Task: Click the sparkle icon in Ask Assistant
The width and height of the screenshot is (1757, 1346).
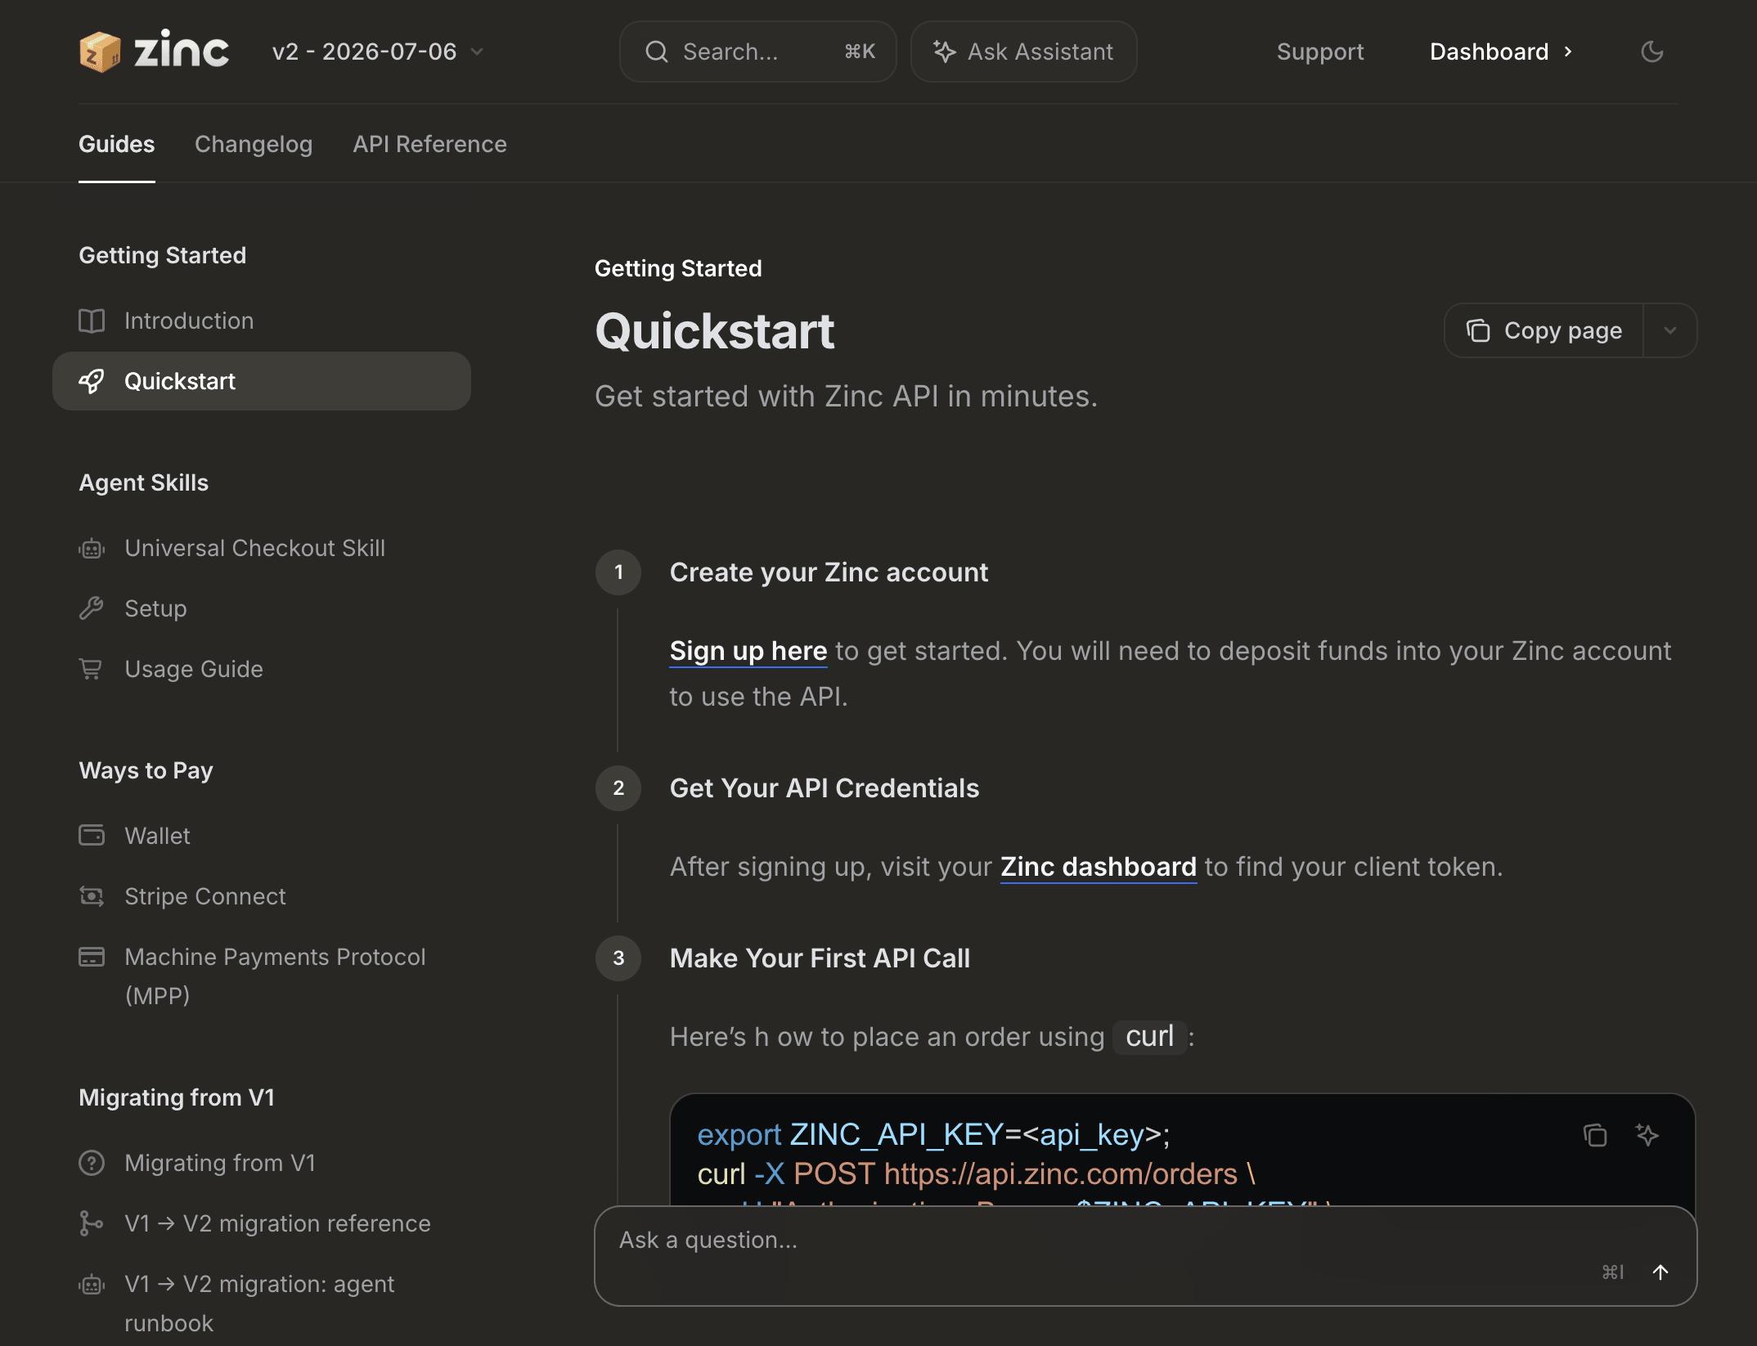Action: (945, 52)
